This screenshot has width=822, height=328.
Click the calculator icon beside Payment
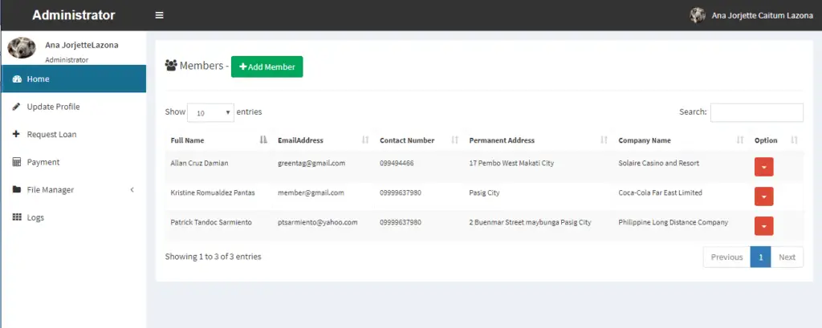(16, 162)
